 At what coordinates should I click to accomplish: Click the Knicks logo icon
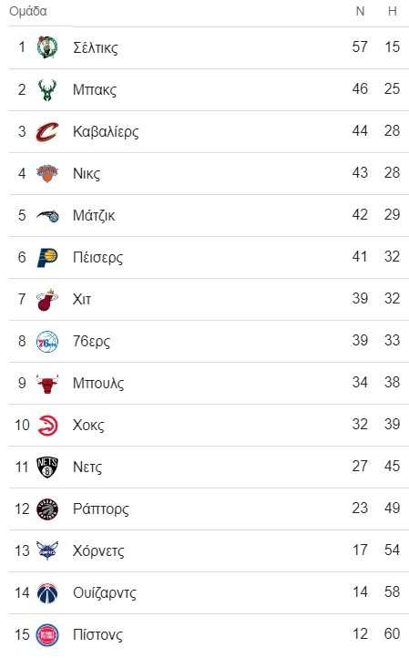[47, 173]
